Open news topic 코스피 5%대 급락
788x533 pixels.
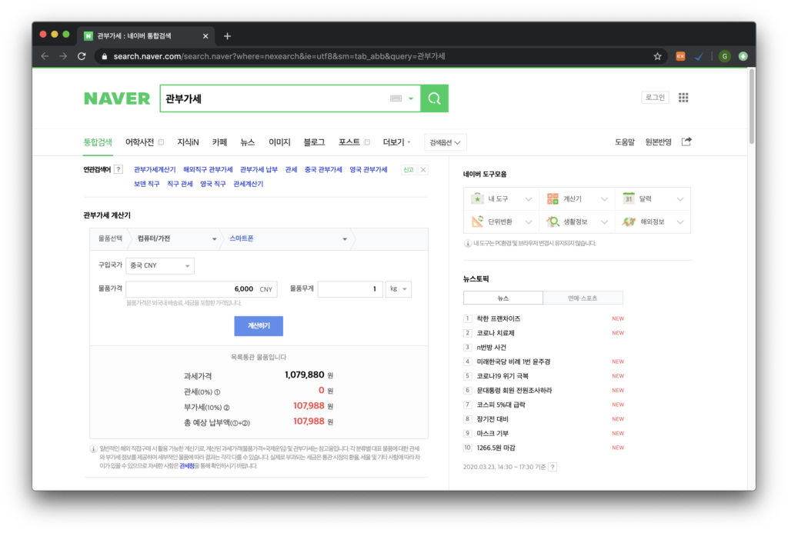pos(501,405)
